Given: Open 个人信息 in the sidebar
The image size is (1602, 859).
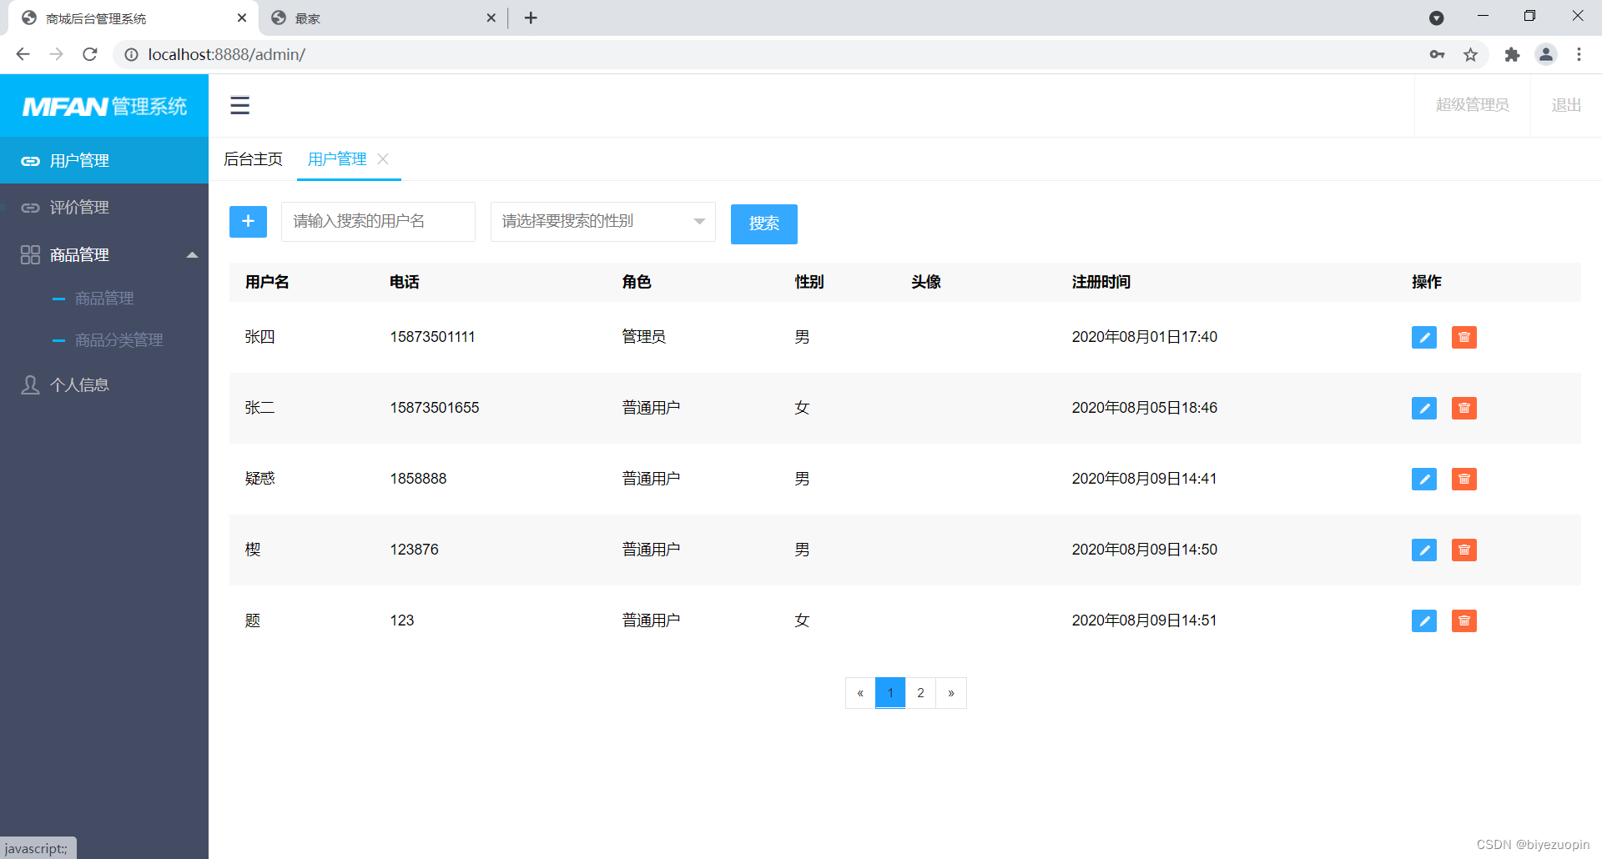Looking at the screenshot, I should (104, 384).
